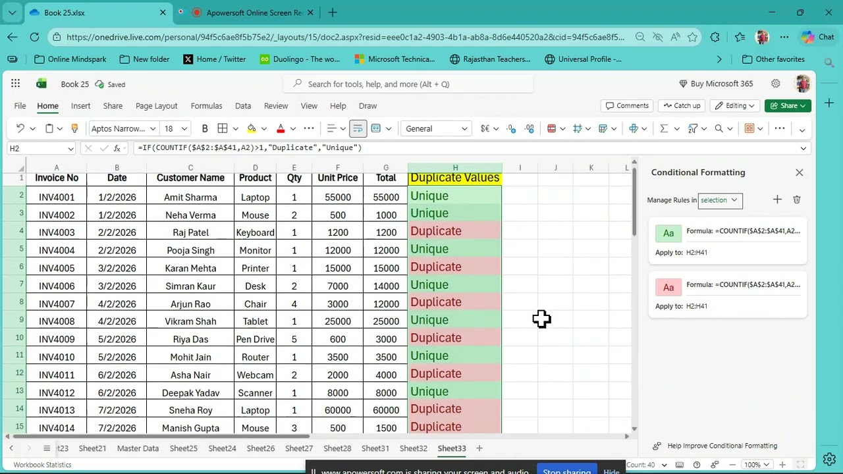
Task: Bookmark this page with the star icon
Action: pyautogui.click(x=692, y=38)
